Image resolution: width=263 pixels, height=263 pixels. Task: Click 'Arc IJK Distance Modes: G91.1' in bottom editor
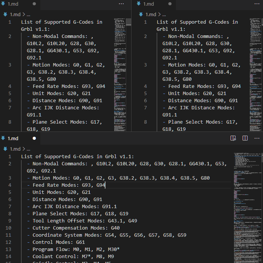pos(72,207)
